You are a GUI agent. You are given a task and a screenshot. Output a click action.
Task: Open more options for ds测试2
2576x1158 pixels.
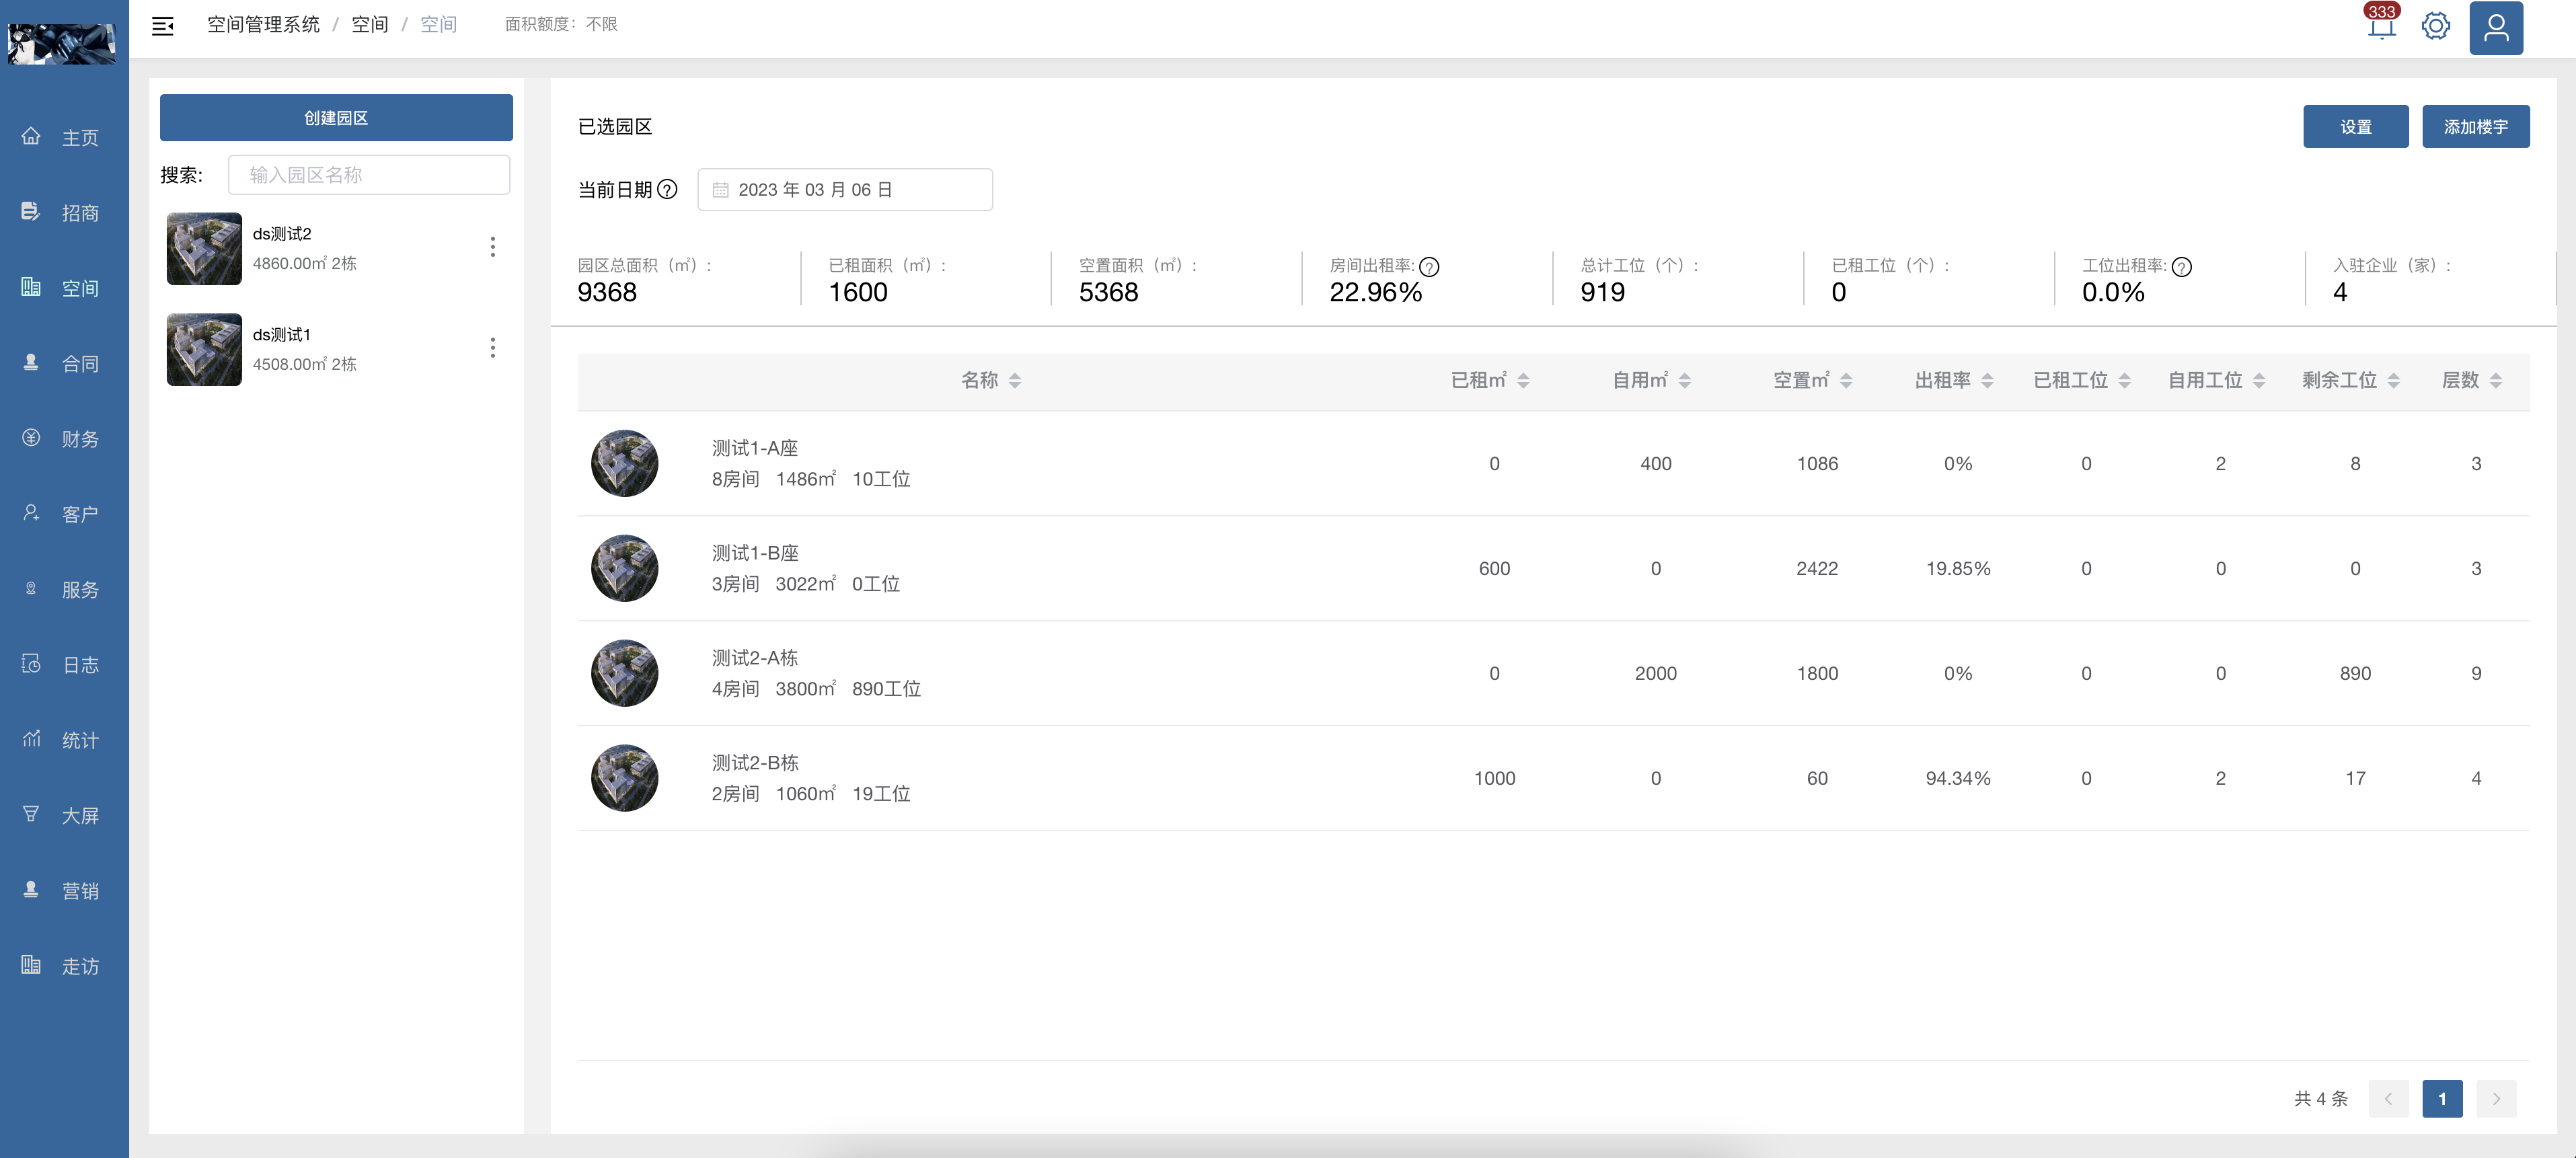click(x=492, y=247)
